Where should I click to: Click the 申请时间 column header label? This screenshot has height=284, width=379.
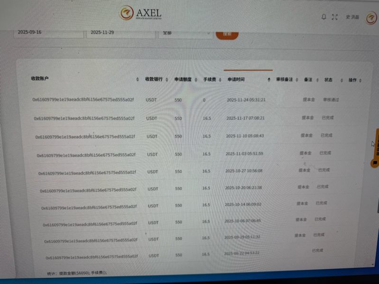(236, 80)
